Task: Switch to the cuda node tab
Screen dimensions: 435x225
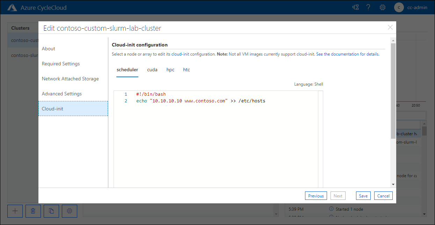Action: pos(152,70)
